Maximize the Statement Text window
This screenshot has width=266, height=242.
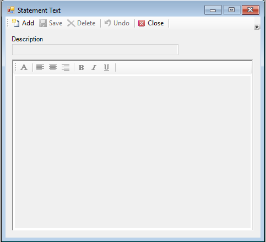232,10
